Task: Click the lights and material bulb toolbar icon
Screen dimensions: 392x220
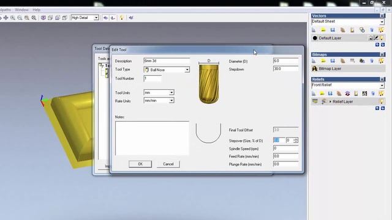Action: 121,18
